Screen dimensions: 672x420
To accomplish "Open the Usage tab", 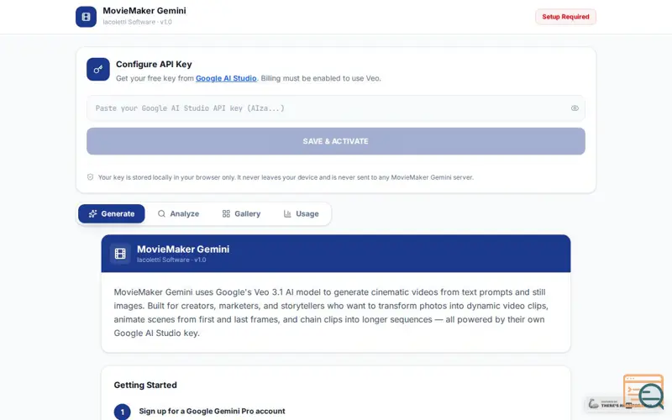I will pyautogui.click(x=301, y=213).
